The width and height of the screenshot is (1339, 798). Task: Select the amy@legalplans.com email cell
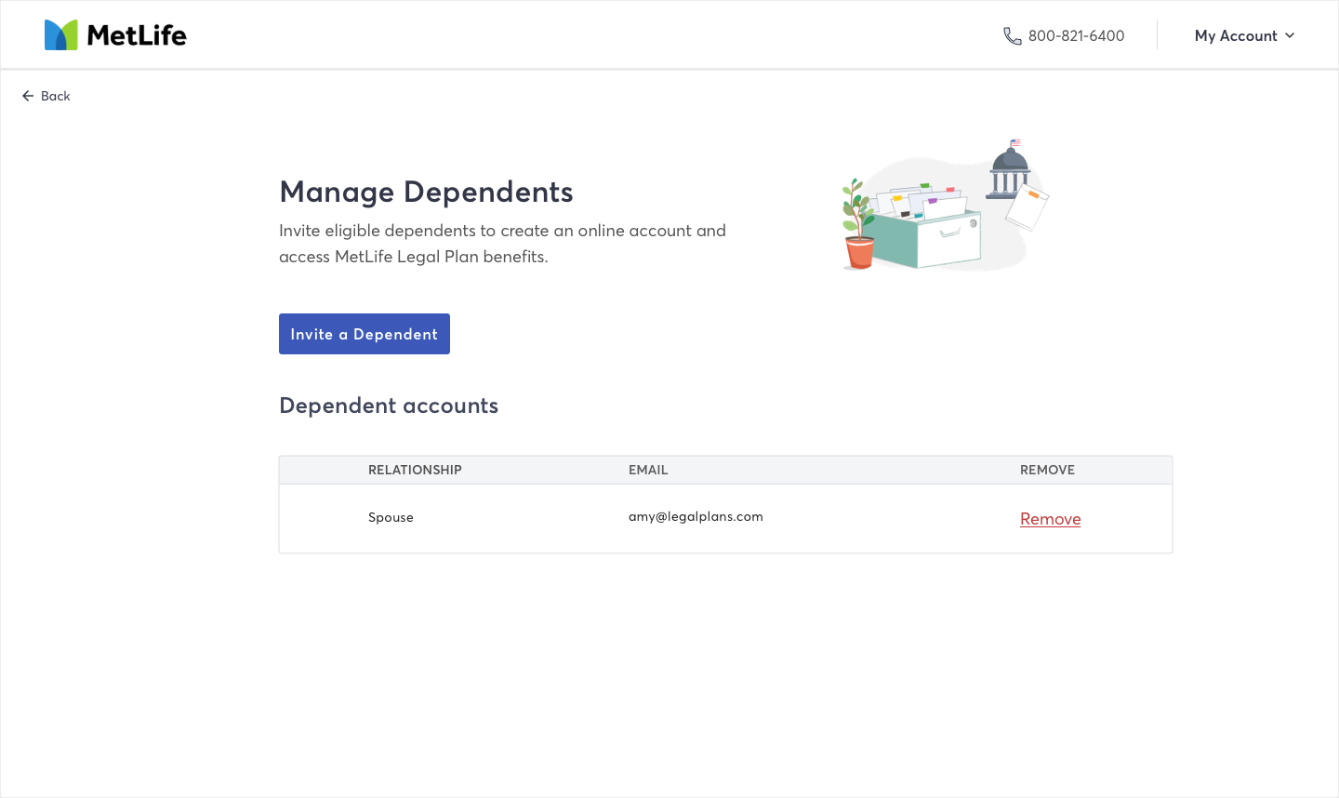tap(696, 516)
